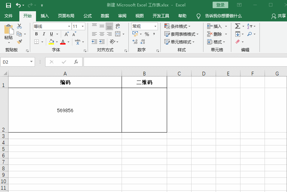This screenshot has width=287, height=192.
Task: Switch to the 公式 tab
Action: (x=88, y=16)
